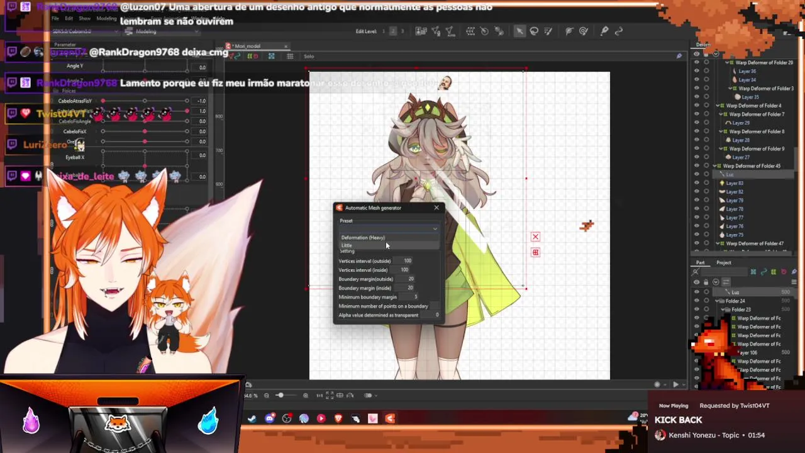
Task: Toggle visibility eye of Layer 36
Action: pos(696,71)
